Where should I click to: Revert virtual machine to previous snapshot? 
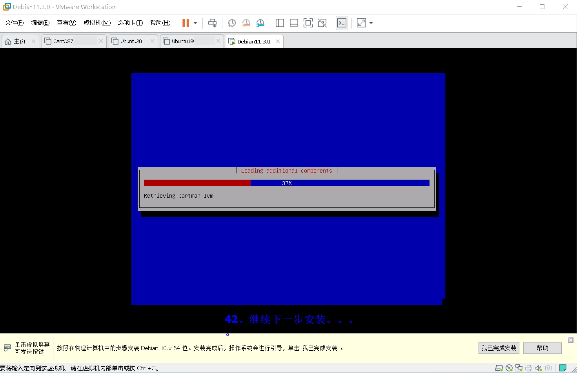(x=246, y=23)
